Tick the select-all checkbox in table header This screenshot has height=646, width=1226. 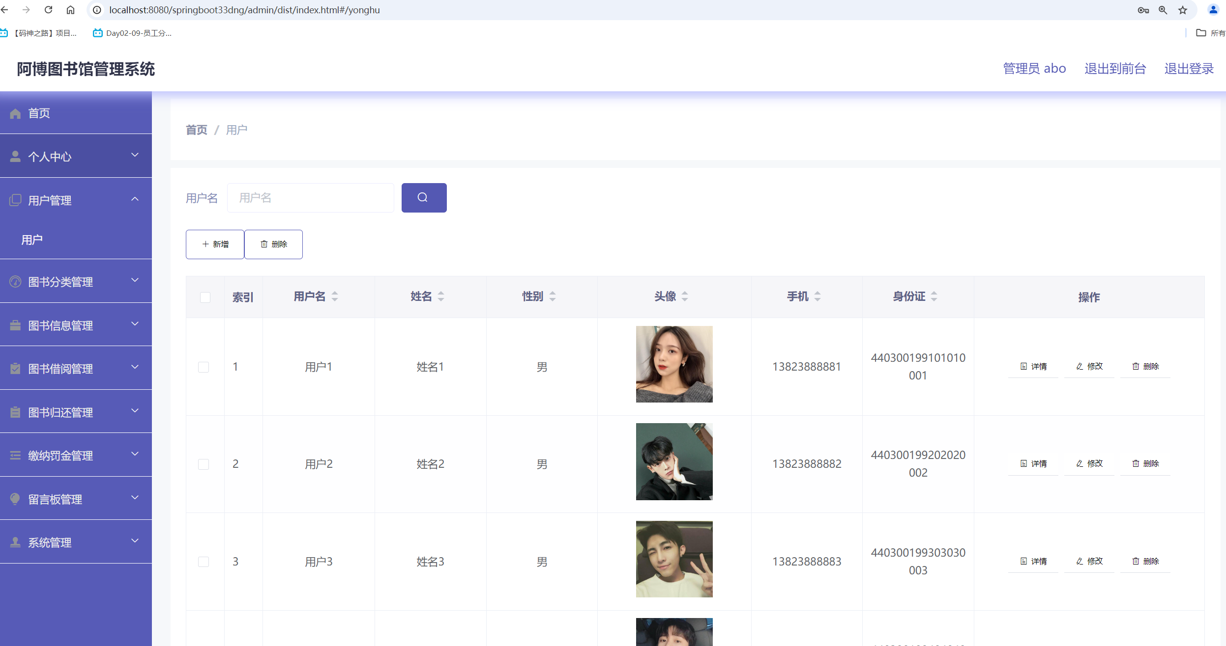205,297
